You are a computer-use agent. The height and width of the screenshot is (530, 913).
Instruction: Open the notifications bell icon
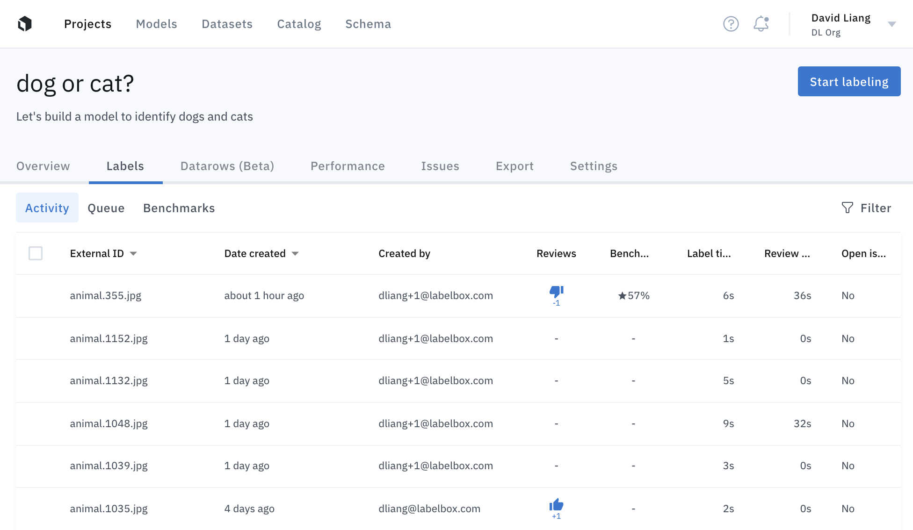tap(761, 24)
